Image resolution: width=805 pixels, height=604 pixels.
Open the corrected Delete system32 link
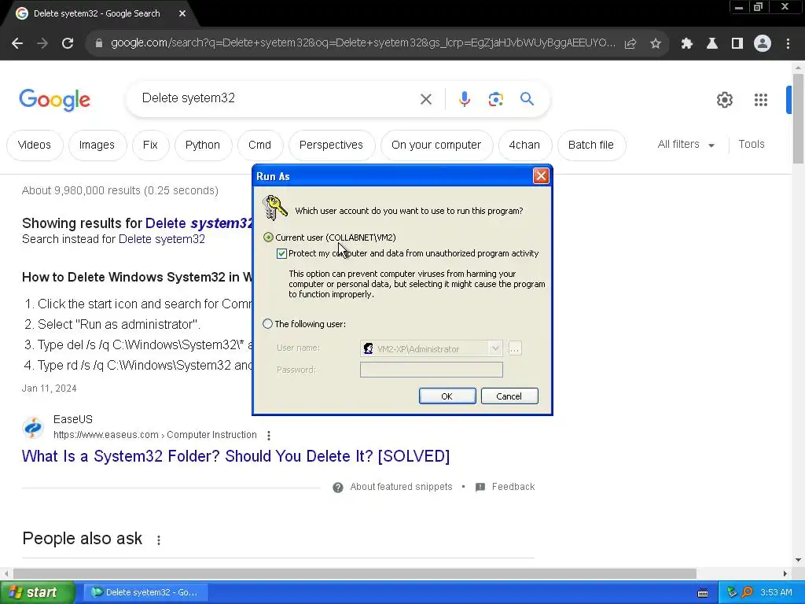coord(199,223)
